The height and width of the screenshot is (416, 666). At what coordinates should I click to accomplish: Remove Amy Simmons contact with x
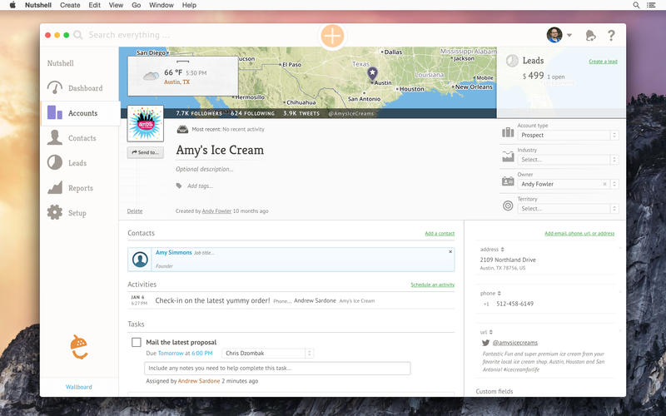pos(450,252)
